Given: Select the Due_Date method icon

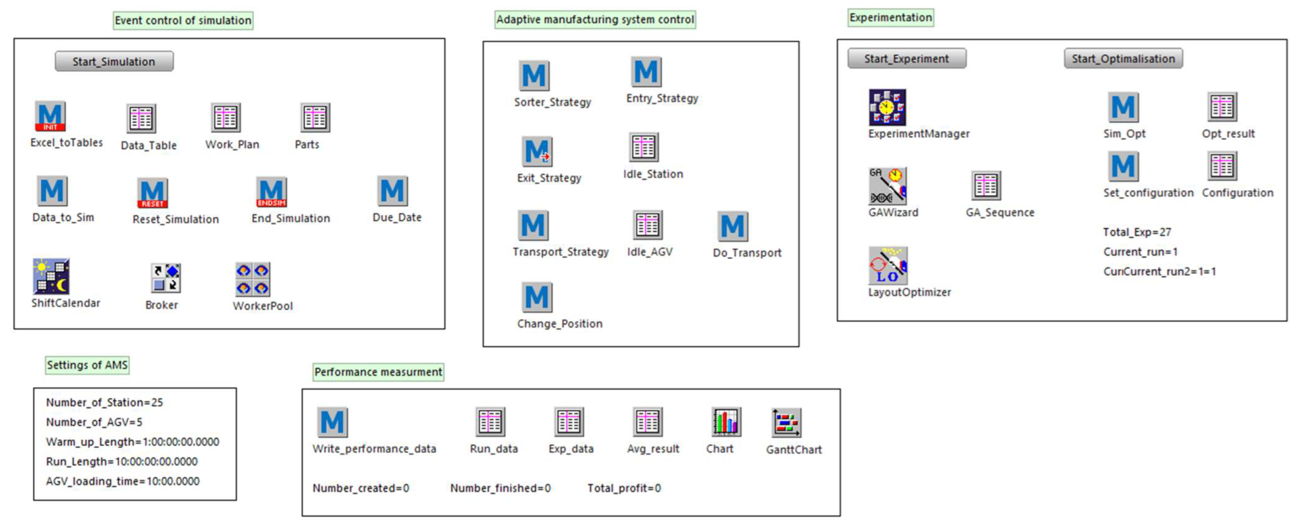Looking at the screenshot, I should (392, 191).
